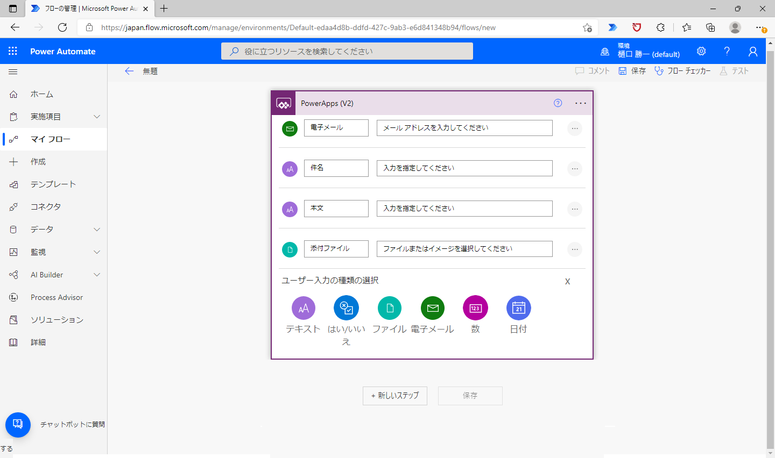Open 作成 in sidebar
This screenshot has height=458, width=775.
pyautogui.click(x=54, y=162)
